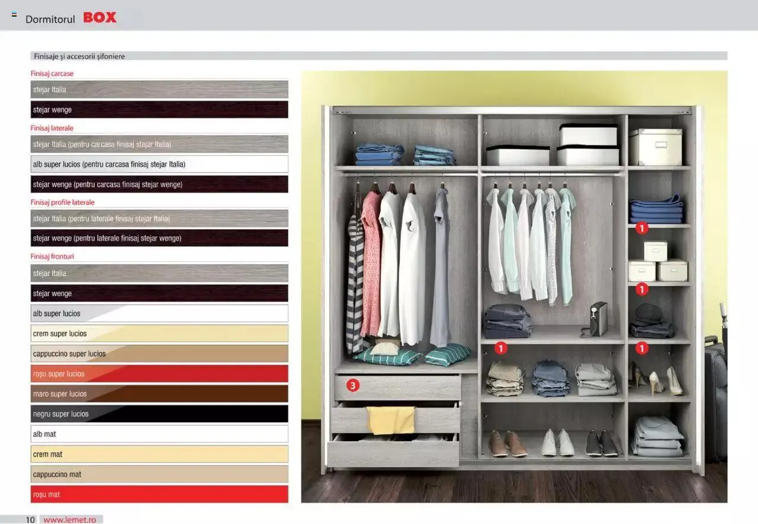Image resolution: width=758 pixels, height=524 pixels.
Task: Choose stejar wenge under Finisaj carcase
Action: coord(159,110)
